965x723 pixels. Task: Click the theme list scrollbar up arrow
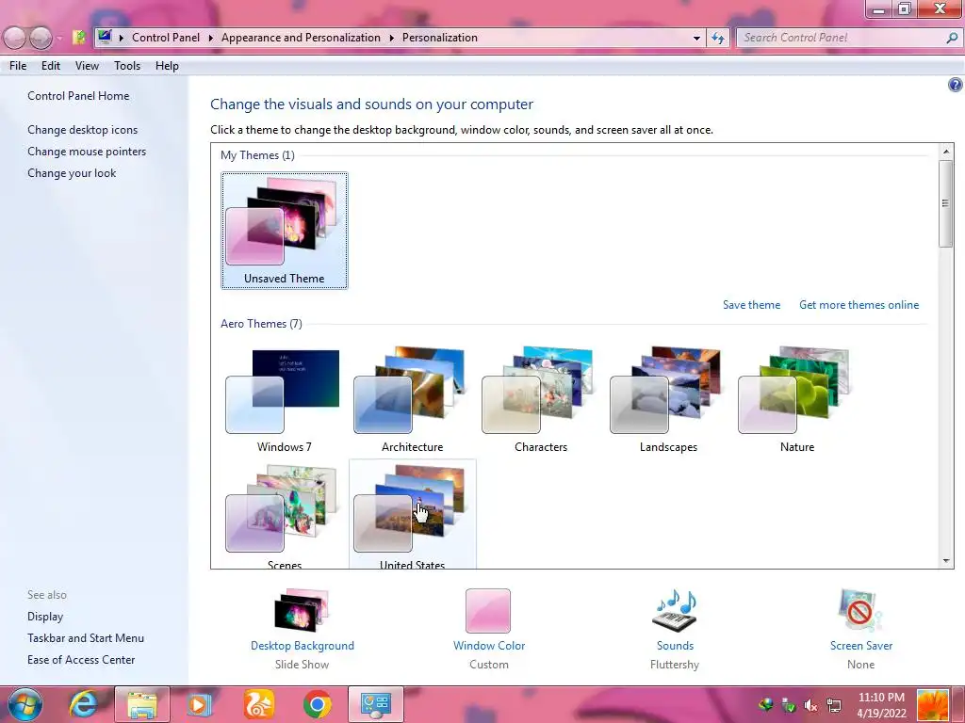point(946,152)
